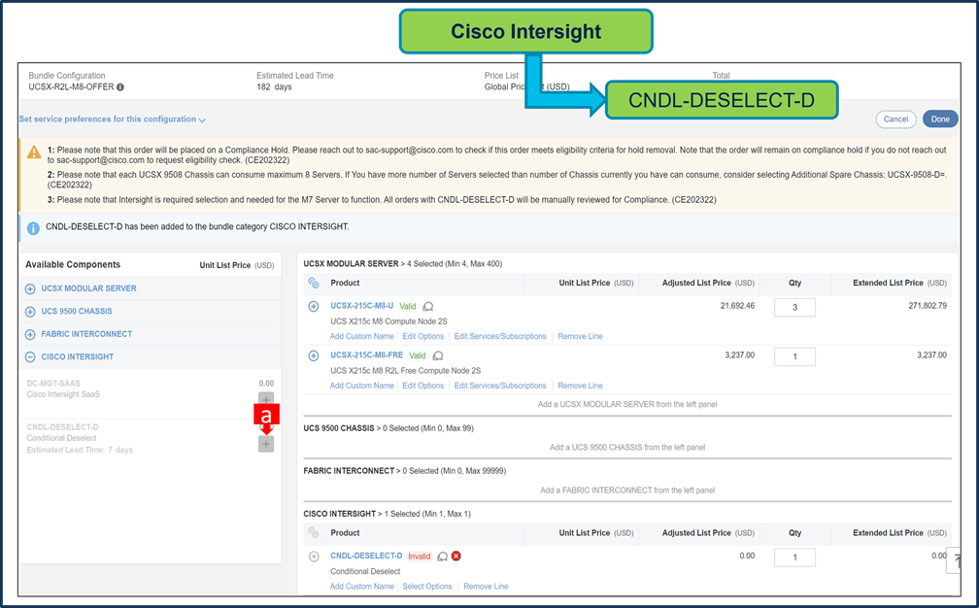979x608 pixels.
Task: Click Edit Options for UCSX-215C-M8-FRE
Action: 423,386
